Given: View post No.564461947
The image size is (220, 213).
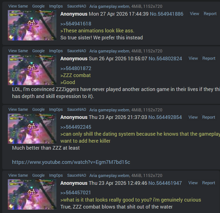Looking at the screenshot, I should (193, 183).
